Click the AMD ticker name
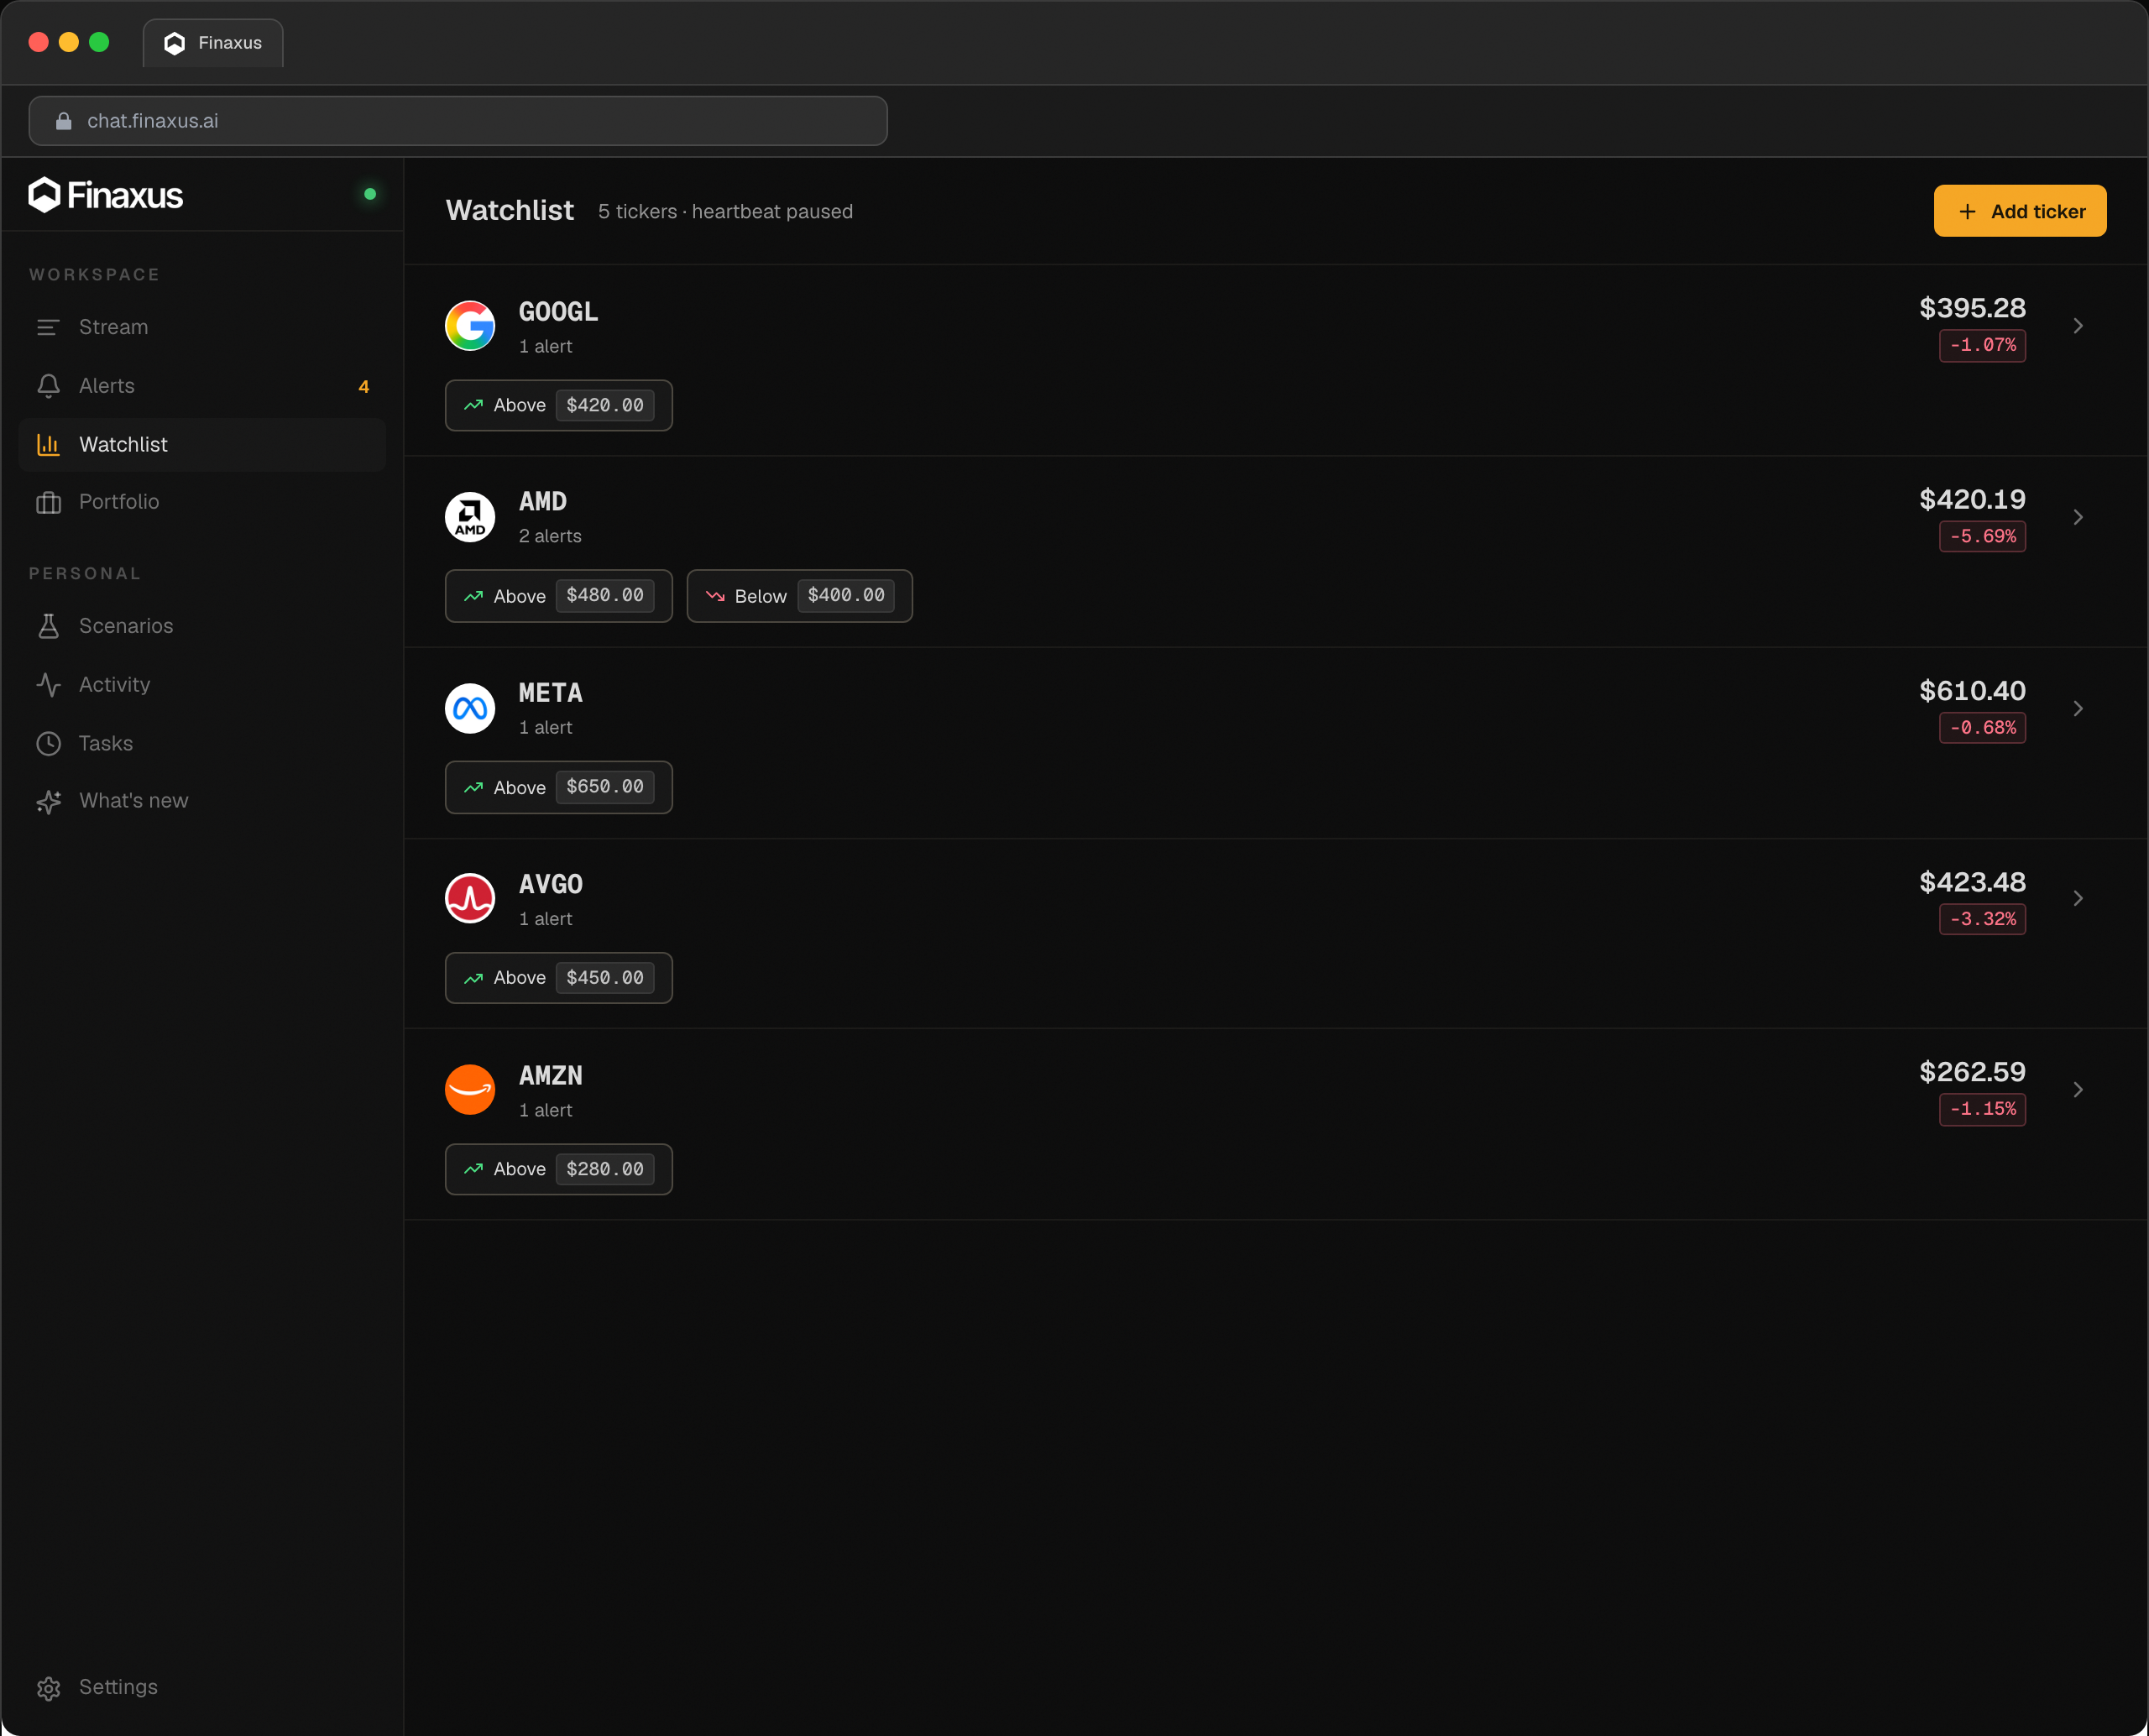This screenshot has width=2149, height=1736. pyautogui.click(x=543, y=502)
